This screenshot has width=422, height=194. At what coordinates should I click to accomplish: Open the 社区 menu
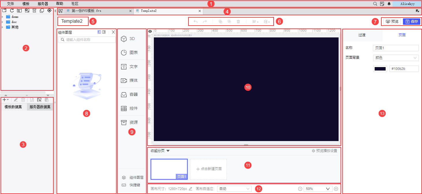point(75,4)
